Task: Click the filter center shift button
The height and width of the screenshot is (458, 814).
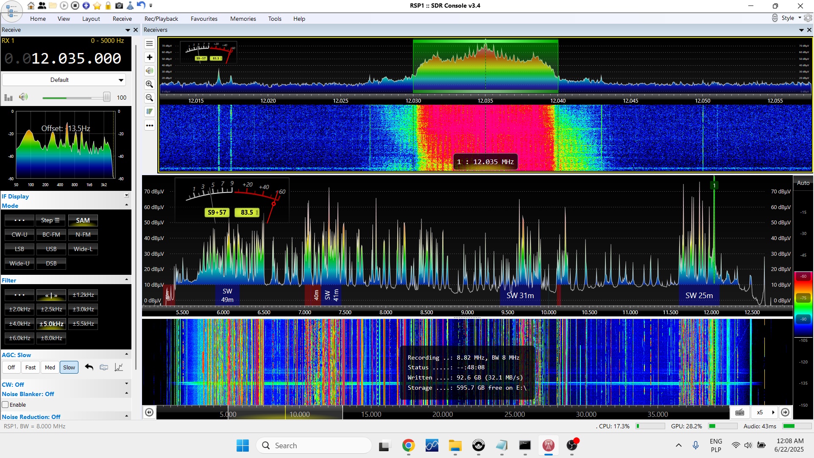Action: [x=51, y=295]
